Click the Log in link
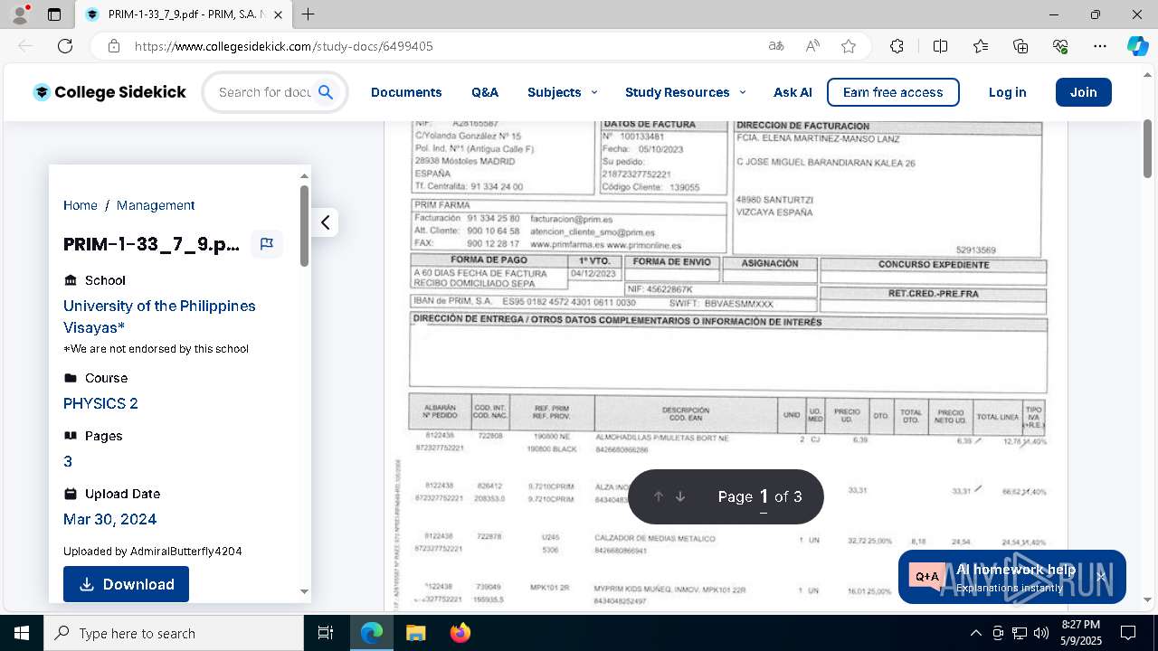The width and height of the screenshot is (1158, 651). click(x=1007, y=92)
